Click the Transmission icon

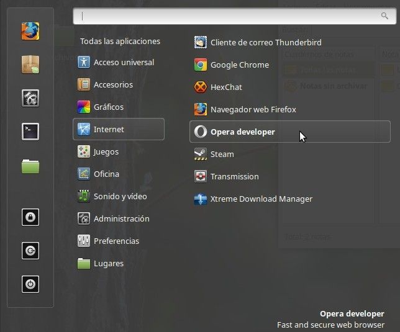(x=201, y=176)
